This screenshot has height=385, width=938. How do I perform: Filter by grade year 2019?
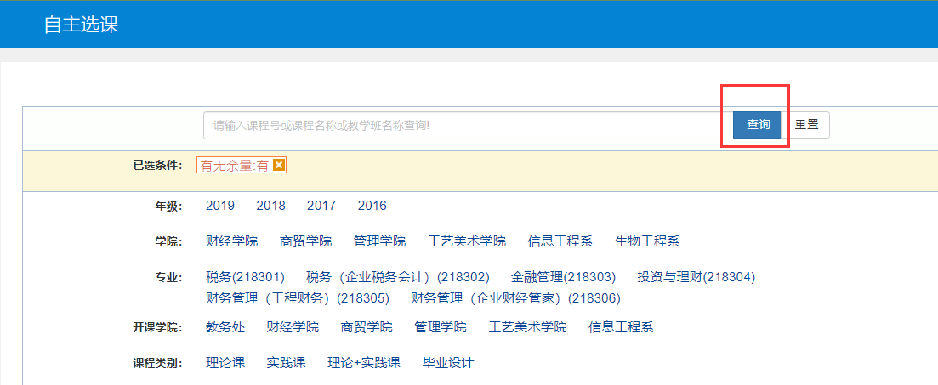pyautogui.click(x=220, y=206)
